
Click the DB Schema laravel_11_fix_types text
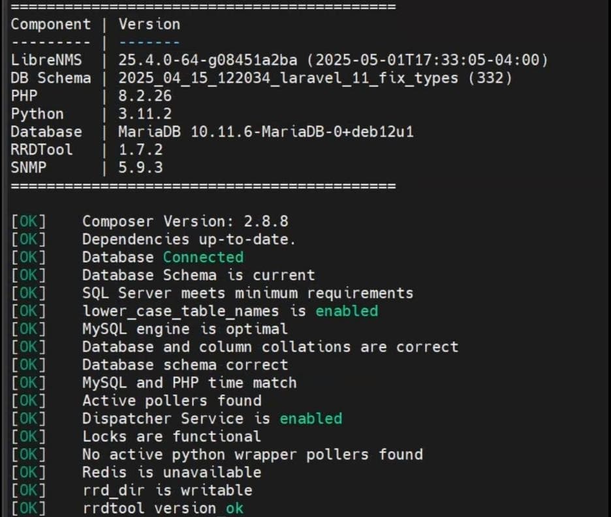coord(315,78)
